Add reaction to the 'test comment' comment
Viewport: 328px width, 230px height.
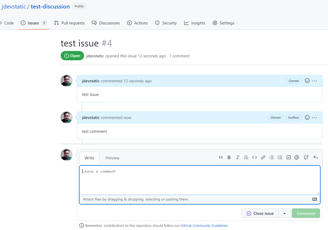click(x=307, y=117)
